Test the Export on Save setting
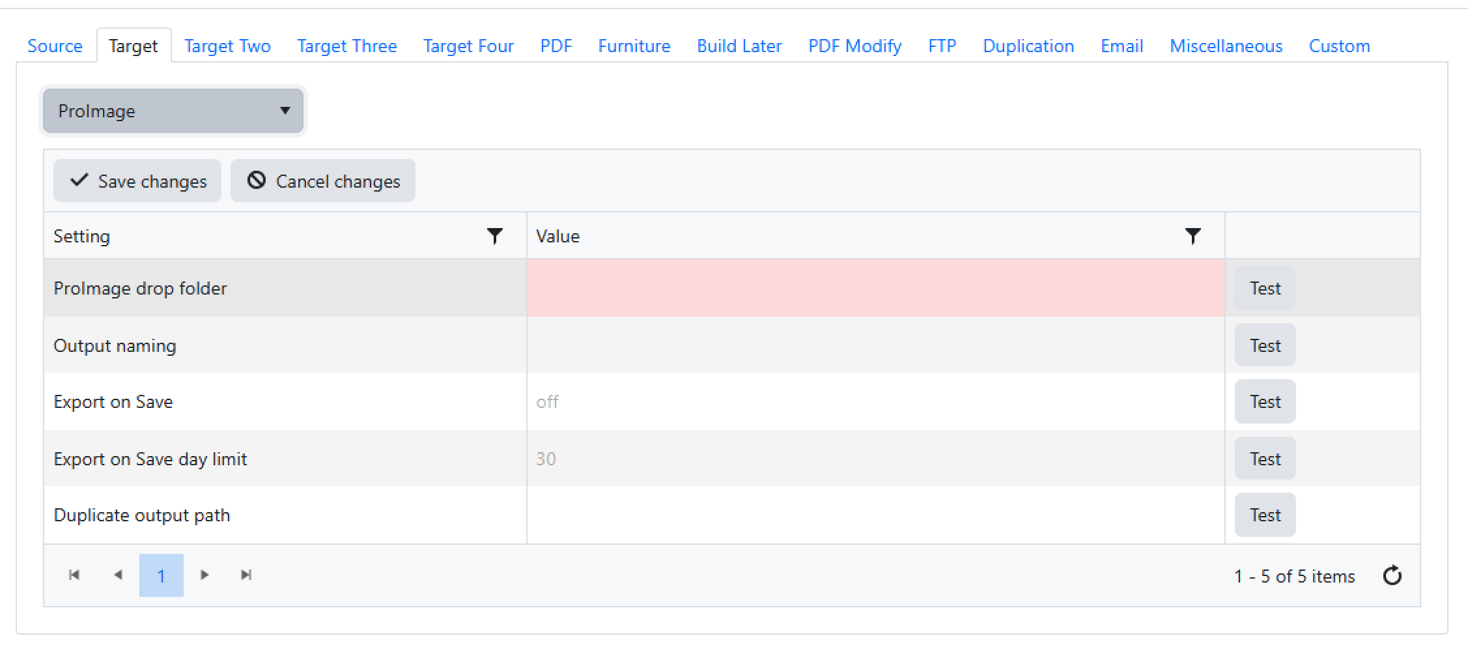1468x649 pixels. [x=1265, y=401]
